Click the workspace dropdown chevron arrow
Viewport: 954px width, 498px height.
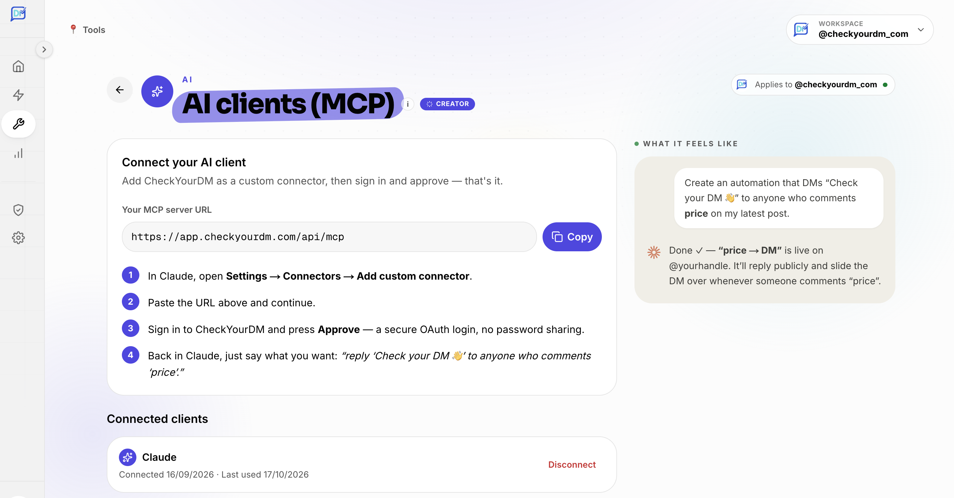(x=921, y=30)
